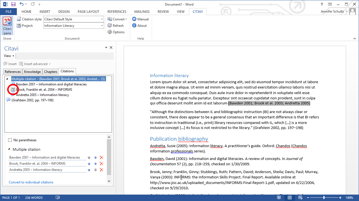The width and height of the screenshot is (359, 201).
Task: Click the Grafstein 2002 citation bubble icon
Action: click(8, 100)
